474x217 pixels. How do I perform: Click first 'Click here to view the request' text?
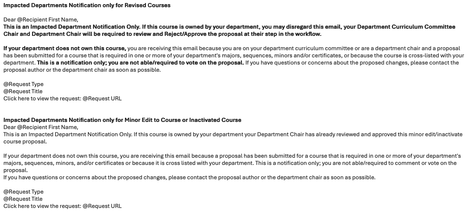[x=42, y=98]
